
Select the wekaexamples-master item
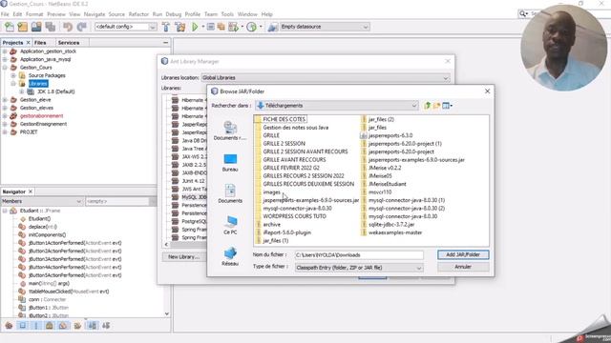(395, 232)
